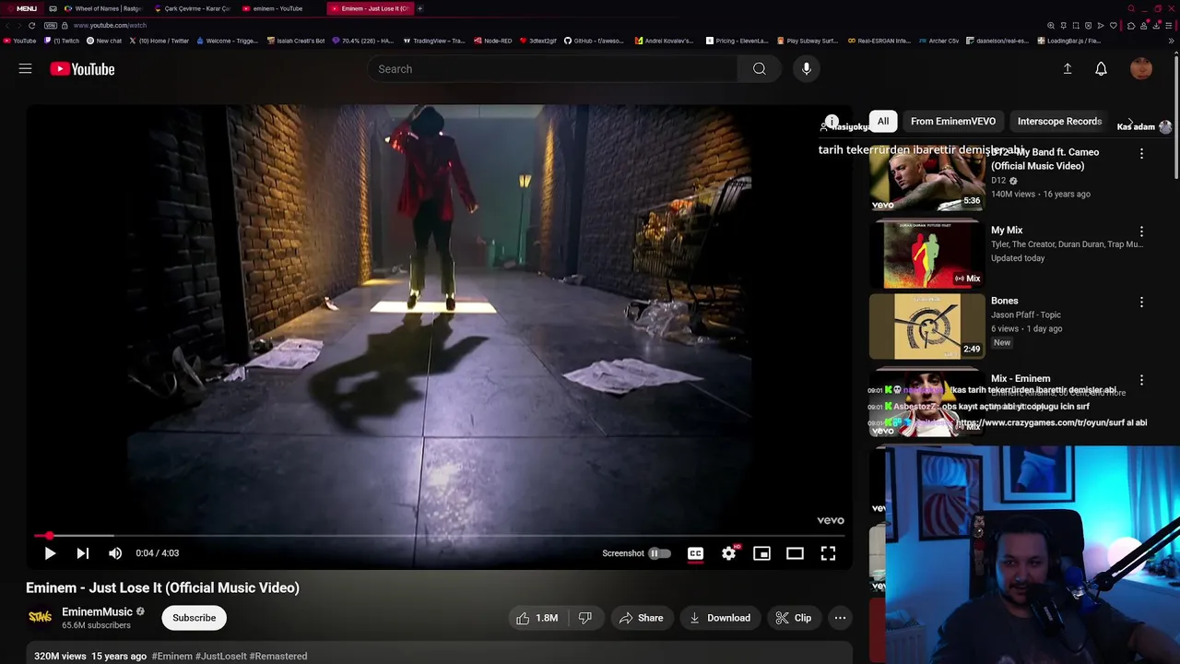
Task: Play the Eminem video
Action: coord(50,553)
